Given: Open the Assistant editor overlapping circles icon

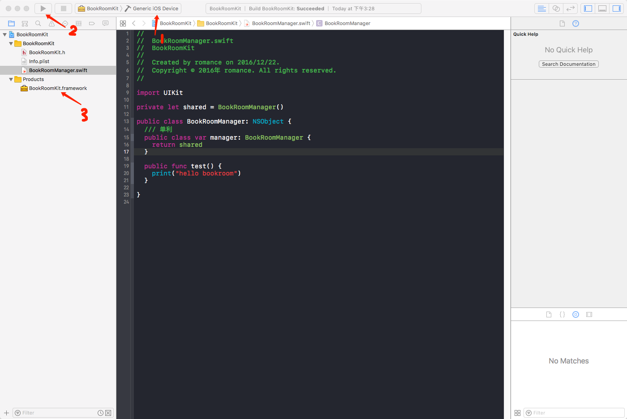Looking at the screenshot, I should pos(556,8).
